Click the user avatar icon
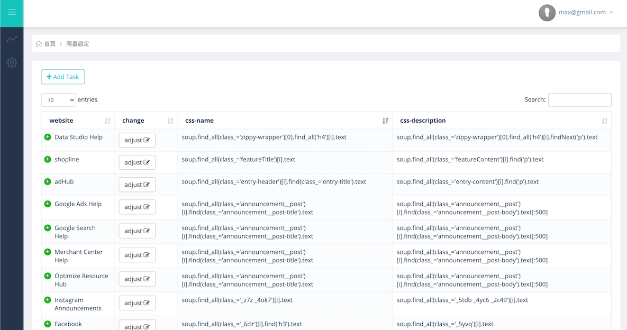The width and height of the screenshot is (627, 330). pos(547,13)
